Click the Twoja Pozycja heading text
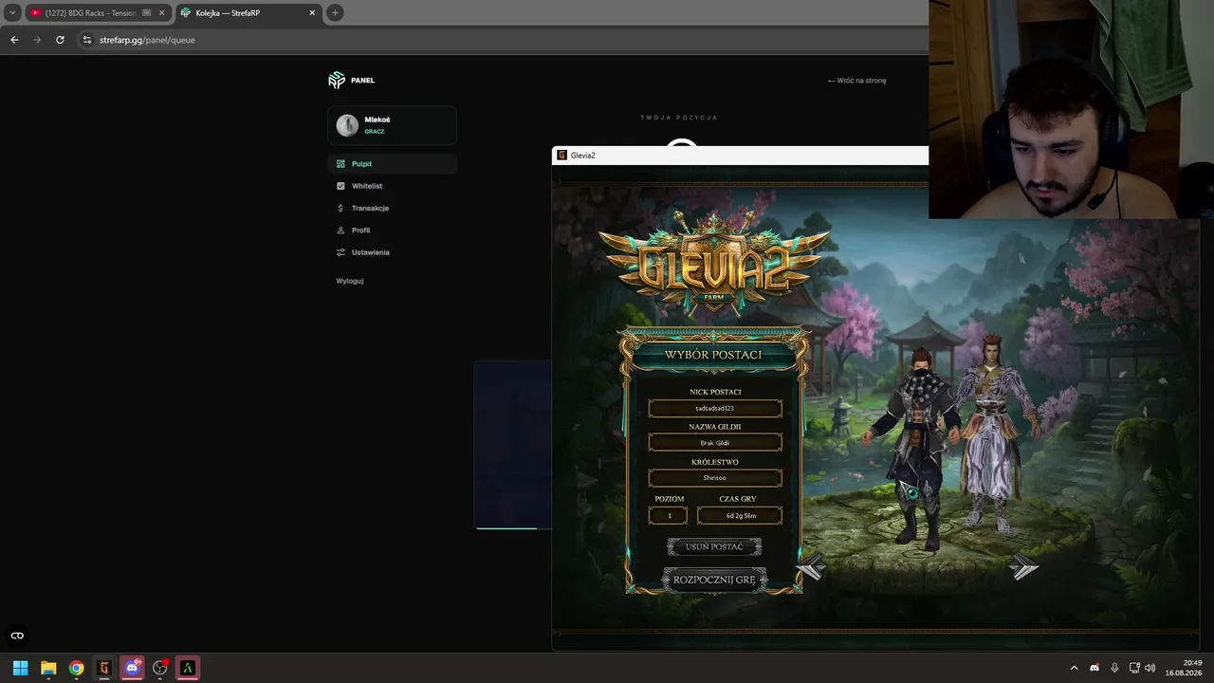 pos(679,118)
